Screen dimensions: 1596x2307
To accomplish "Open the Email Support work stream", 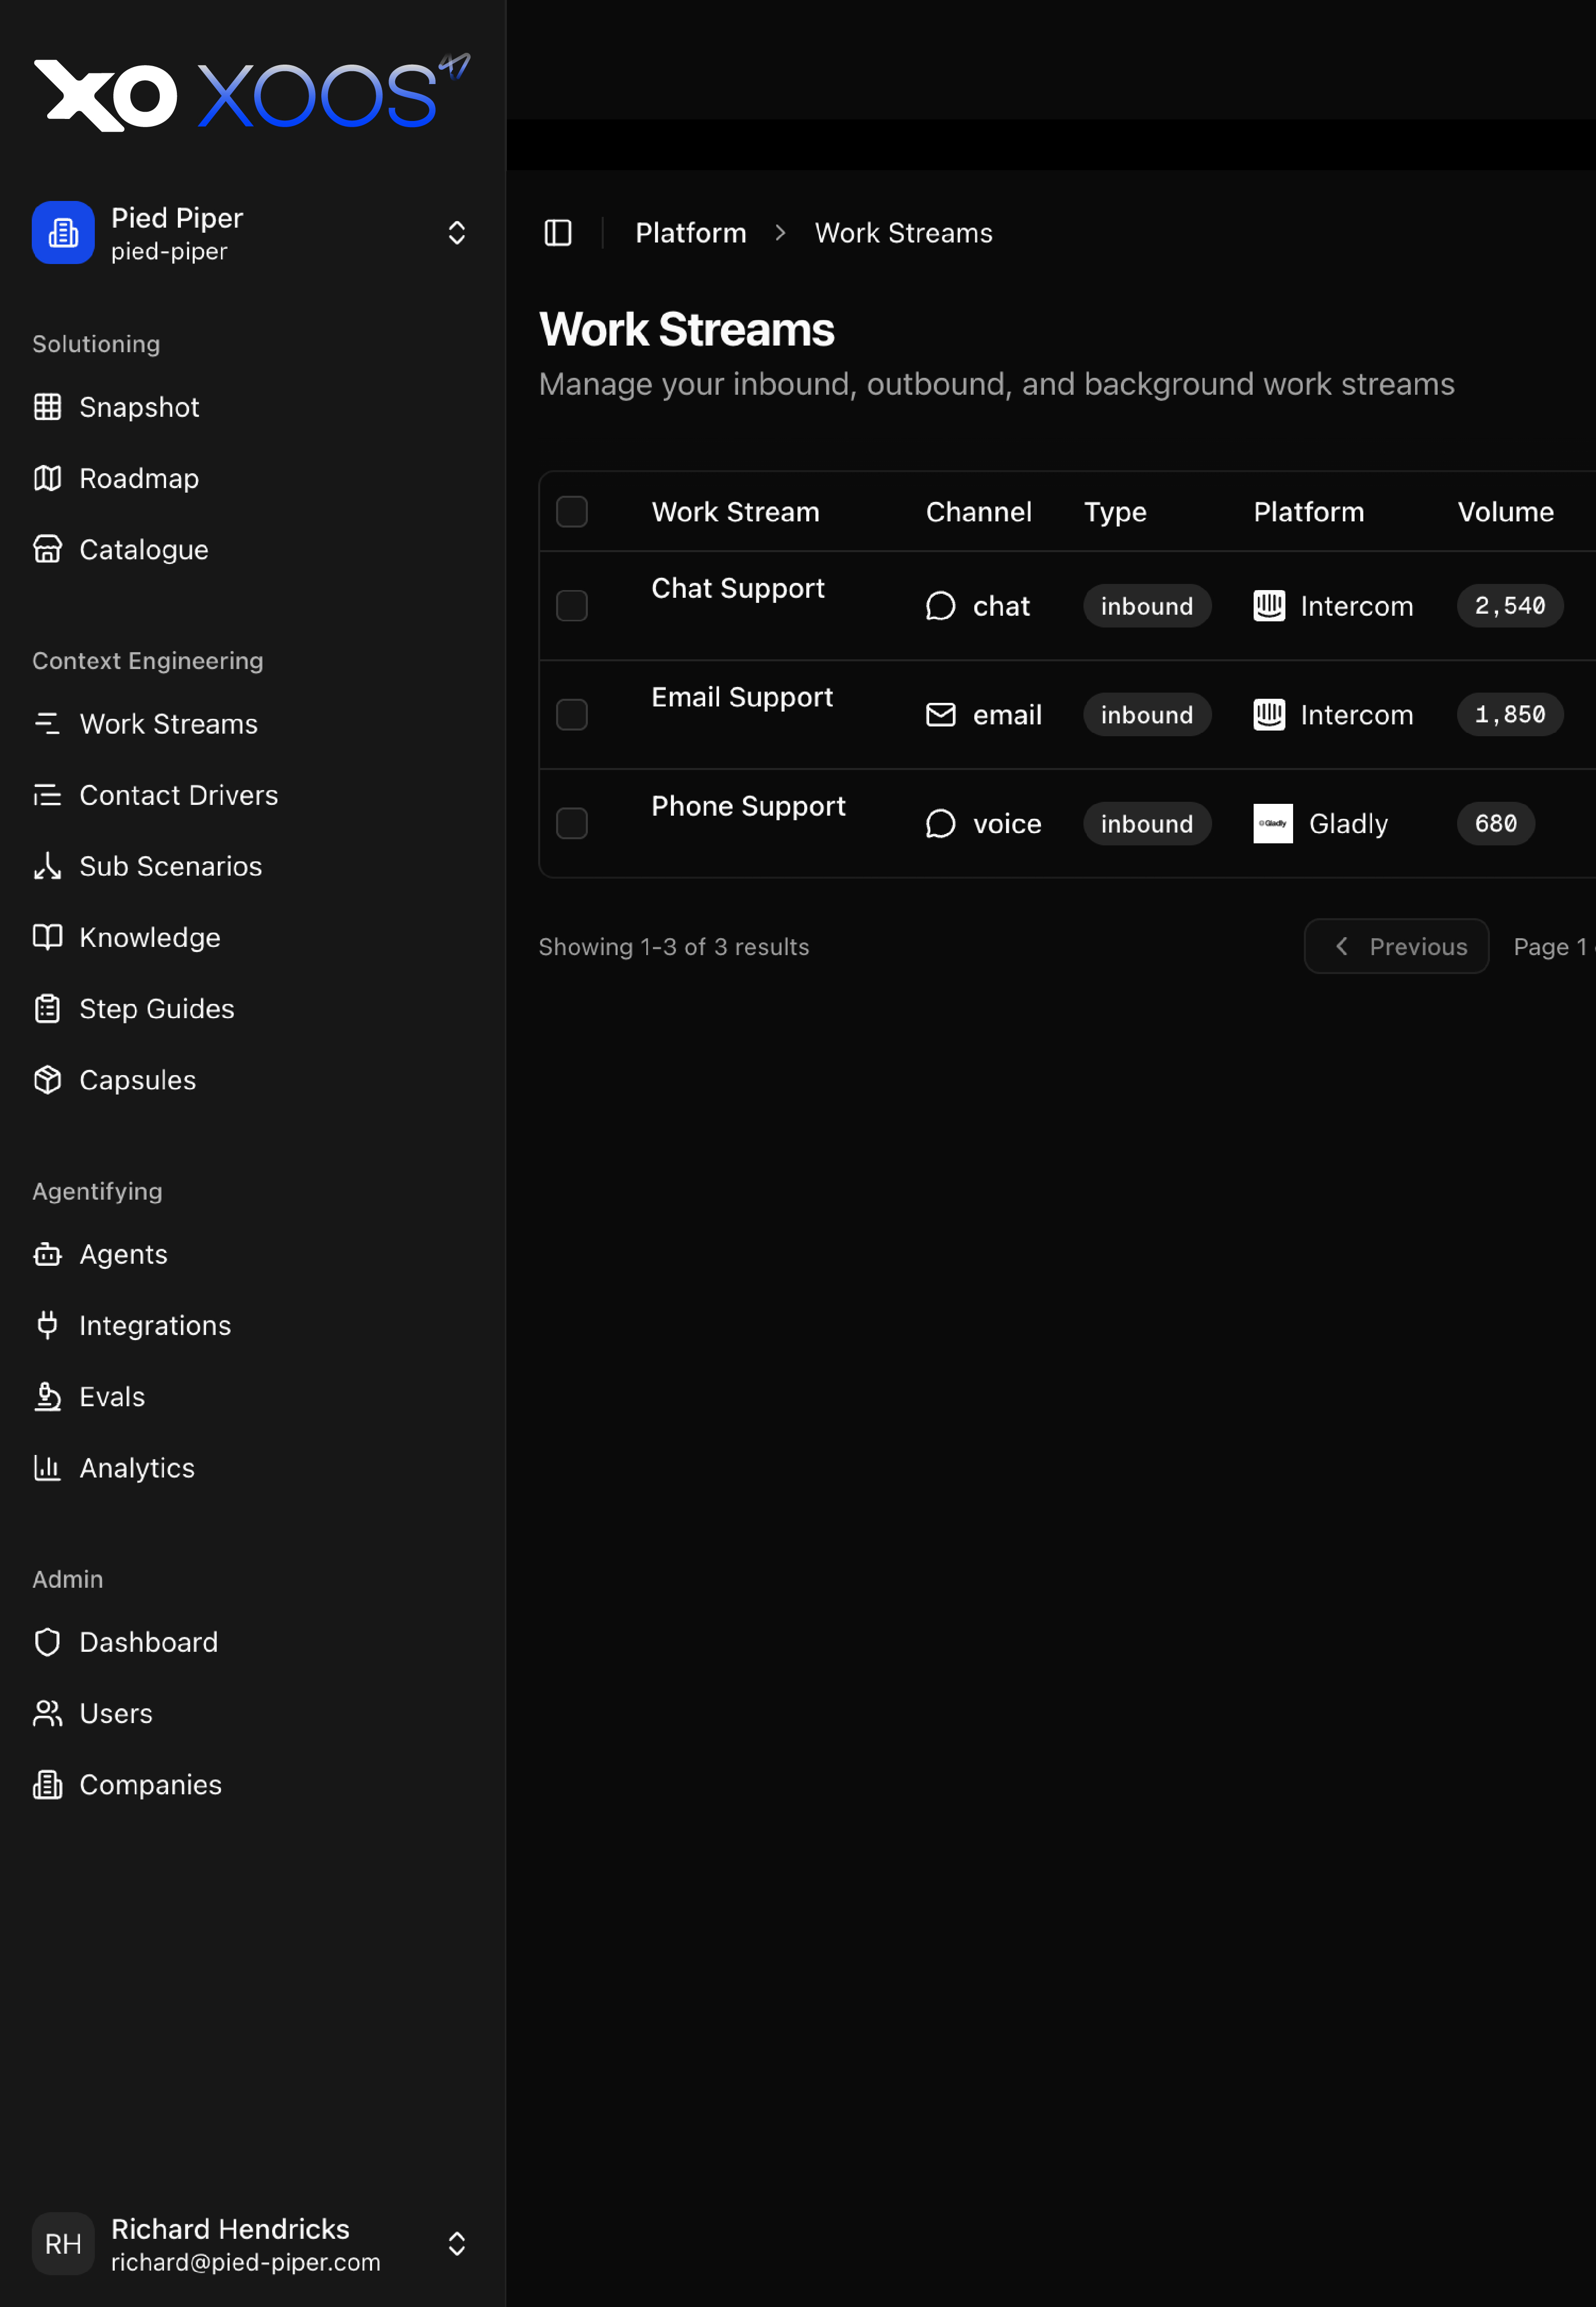I will [x=741, y=697].
